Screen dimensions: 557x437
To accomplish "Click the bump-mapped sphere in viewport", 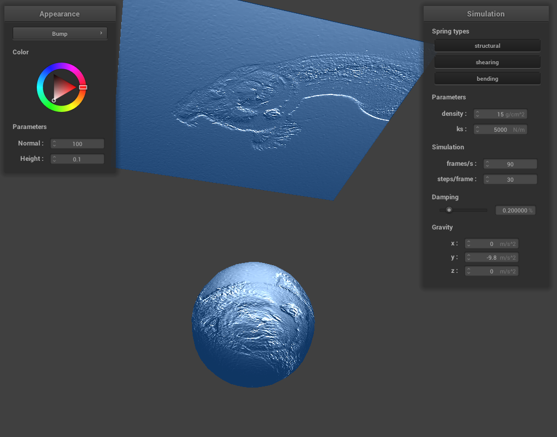I will coord(253,324).
